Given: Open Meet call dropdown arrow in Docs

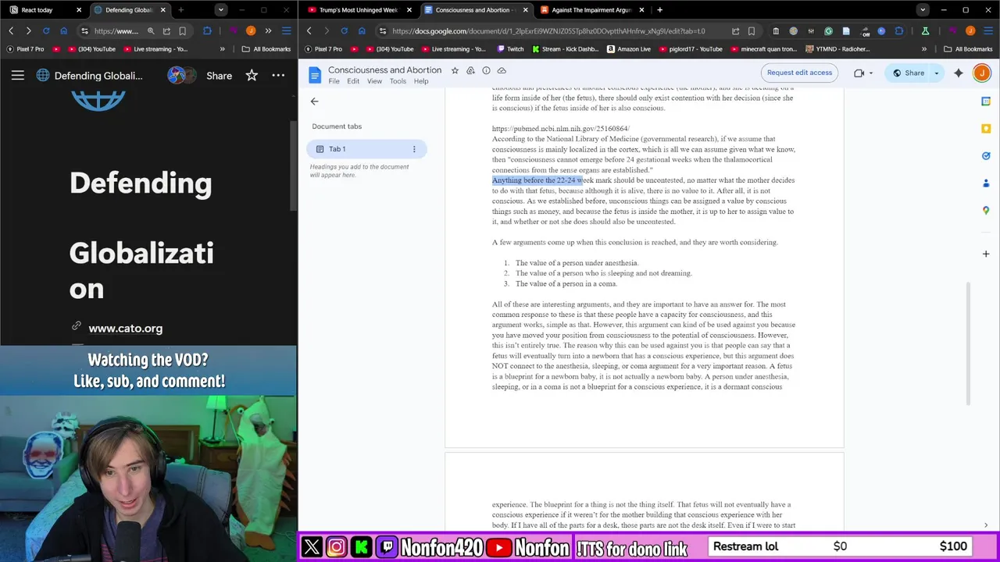Looking at the screenshot, I should tap(871, 73).
